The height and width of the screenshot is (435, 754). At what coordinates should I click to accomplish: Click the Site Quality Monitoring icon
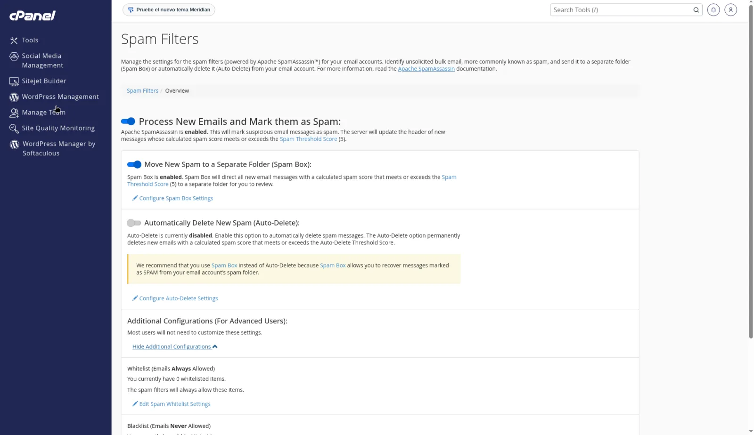pyautogui.click(x=14, y=129)
